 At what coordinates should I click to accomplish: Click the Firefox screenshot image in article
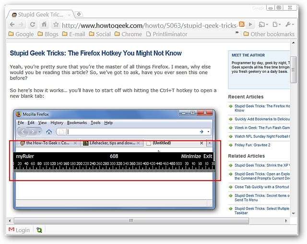(x=114, y=159)
